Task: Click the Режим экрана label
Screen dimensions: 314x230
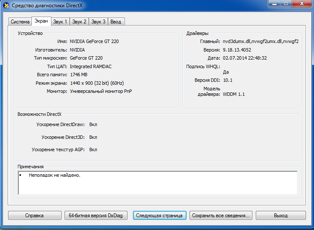Action: point(51,83)
